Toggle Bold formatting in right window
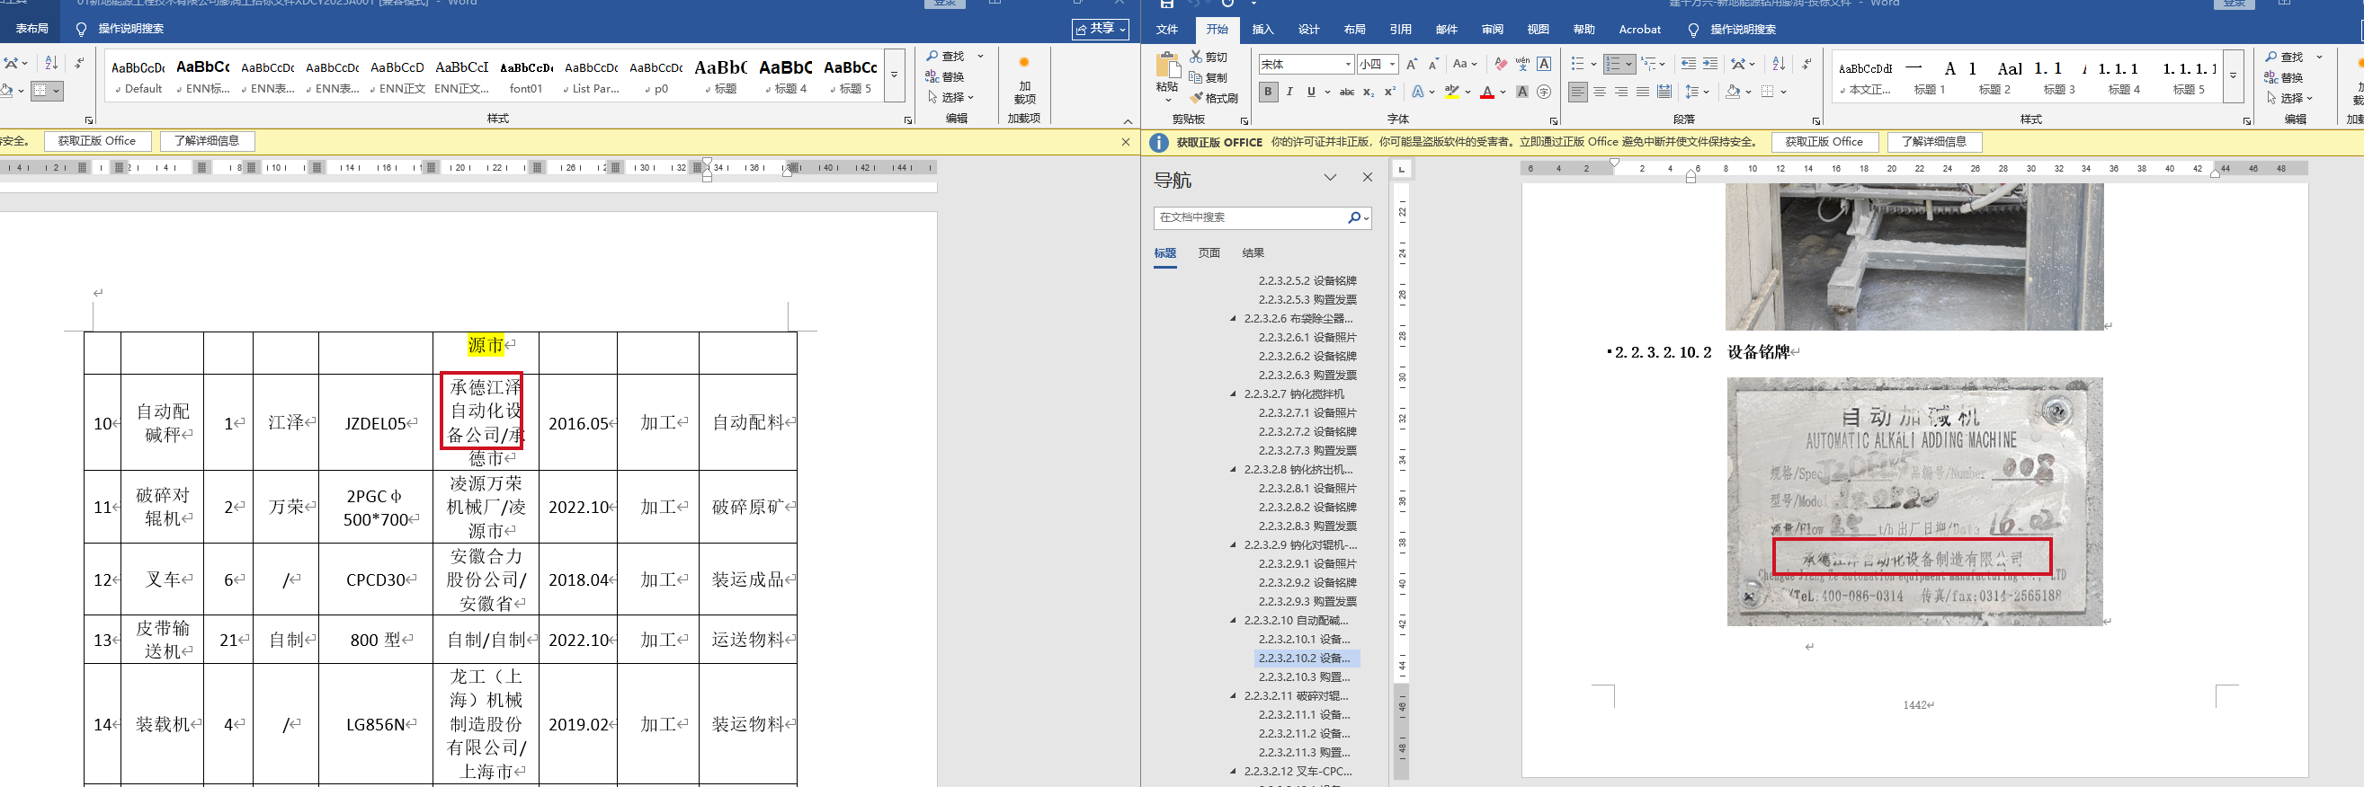2364x787 pixels. point(1268,92)
